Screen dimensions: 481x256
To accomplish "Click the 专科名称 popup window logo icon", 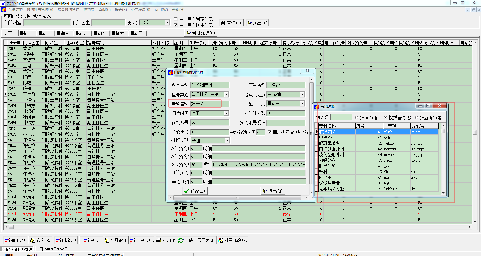I will click(x=317, y=107).
